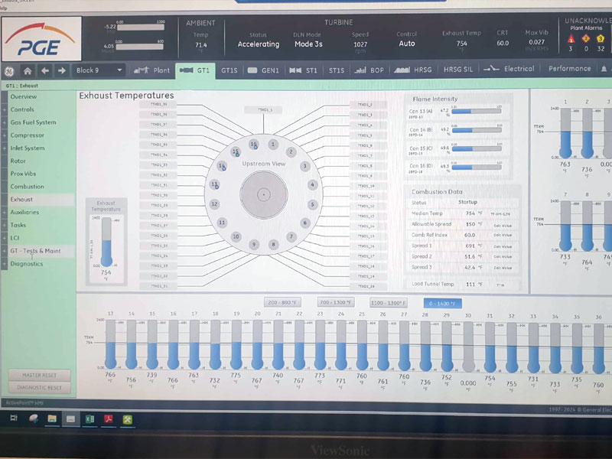Image resolution: width=612 pixels, height=459 pixels.
Task: Open the GT1S turbine screen icon
Action: pyautogui.click(x=230, y=69)
